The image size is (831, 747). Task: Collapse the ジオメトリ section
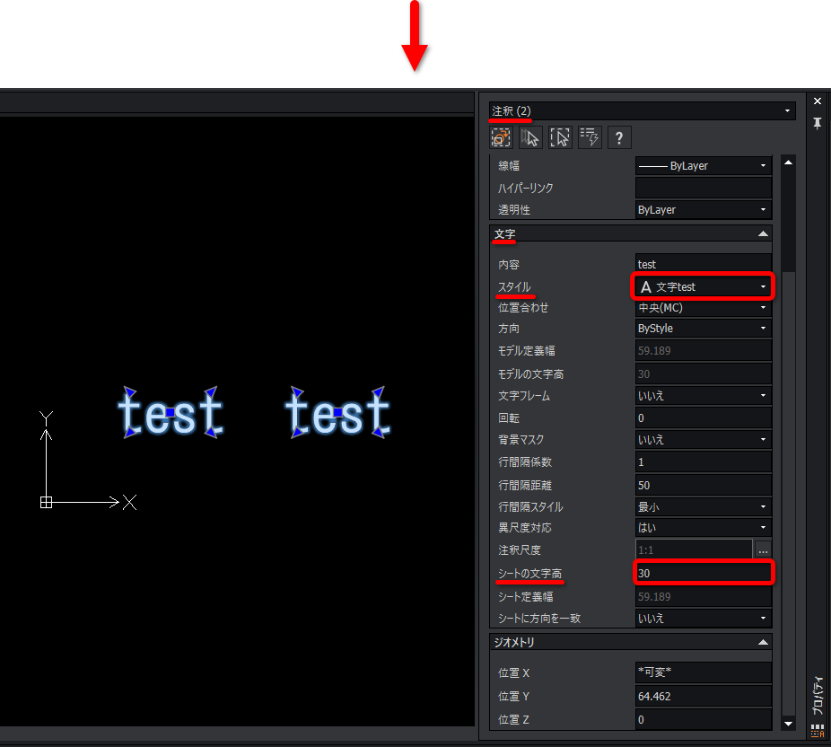pyautogui.click(x=763, y=642)
